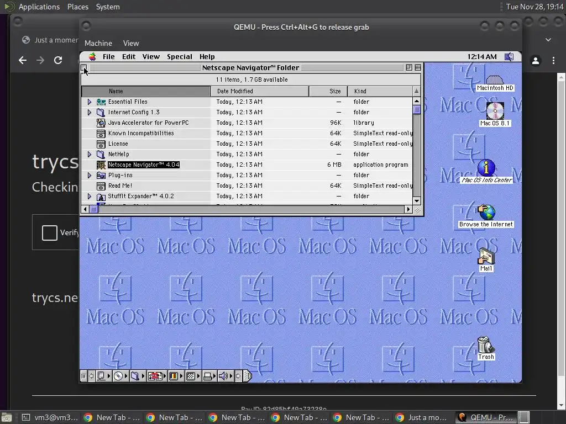Viewport: 566px width, 424px height.
Task: Switch to the vm3@vm3 terminal in the taskbar
Action: (x=49, y=417)
